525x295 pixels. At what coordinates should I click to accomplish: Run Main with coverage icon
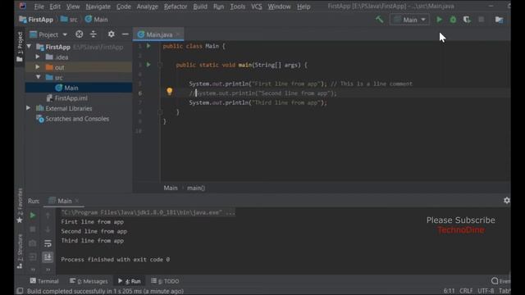[x=467, y=20]
